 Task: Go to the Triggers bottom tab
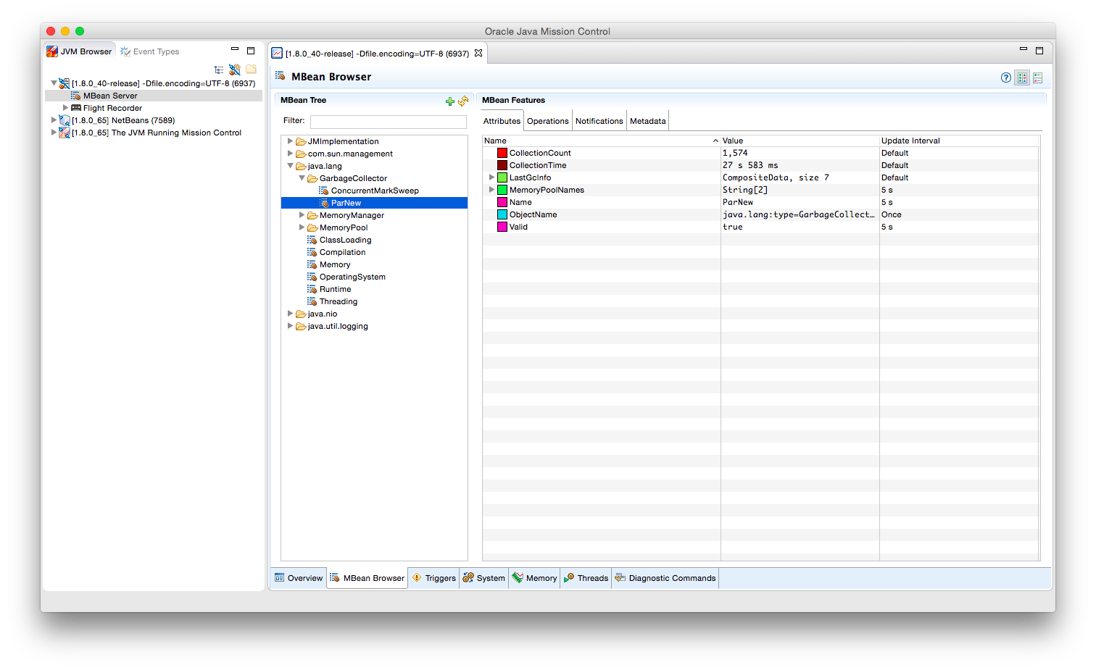pyautogui.click(x=433, y=578)
